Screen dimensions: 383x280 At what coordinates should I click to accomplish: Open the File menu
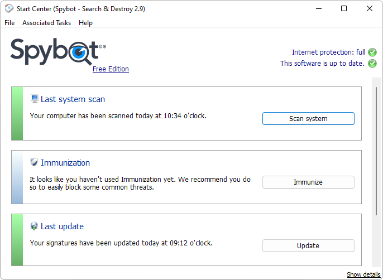[9, 23]
